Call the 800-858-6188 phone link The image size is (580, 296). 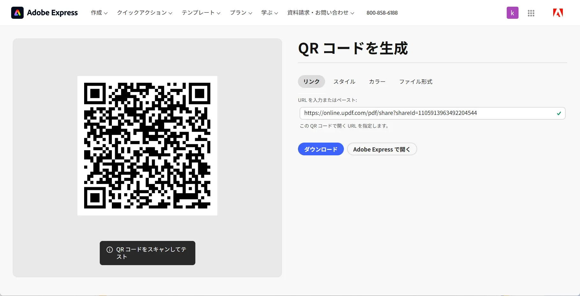(x=382, y=13)
